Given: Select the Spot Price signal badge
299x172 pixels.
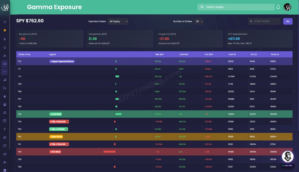Looking at the screenshot, I should click(x=56, y=136).
